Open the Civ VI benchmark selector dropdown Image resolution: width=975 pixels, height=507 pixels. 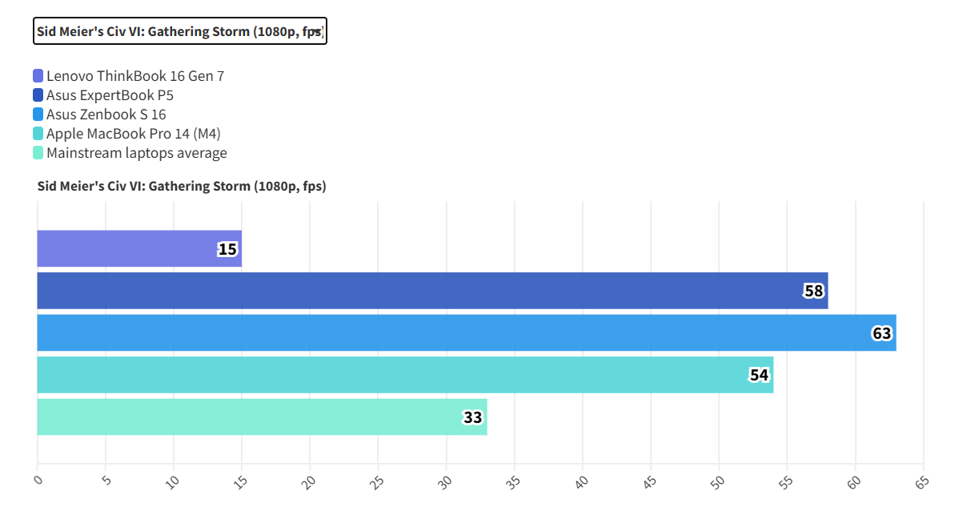pyautogui.click(x=180, y=32)
